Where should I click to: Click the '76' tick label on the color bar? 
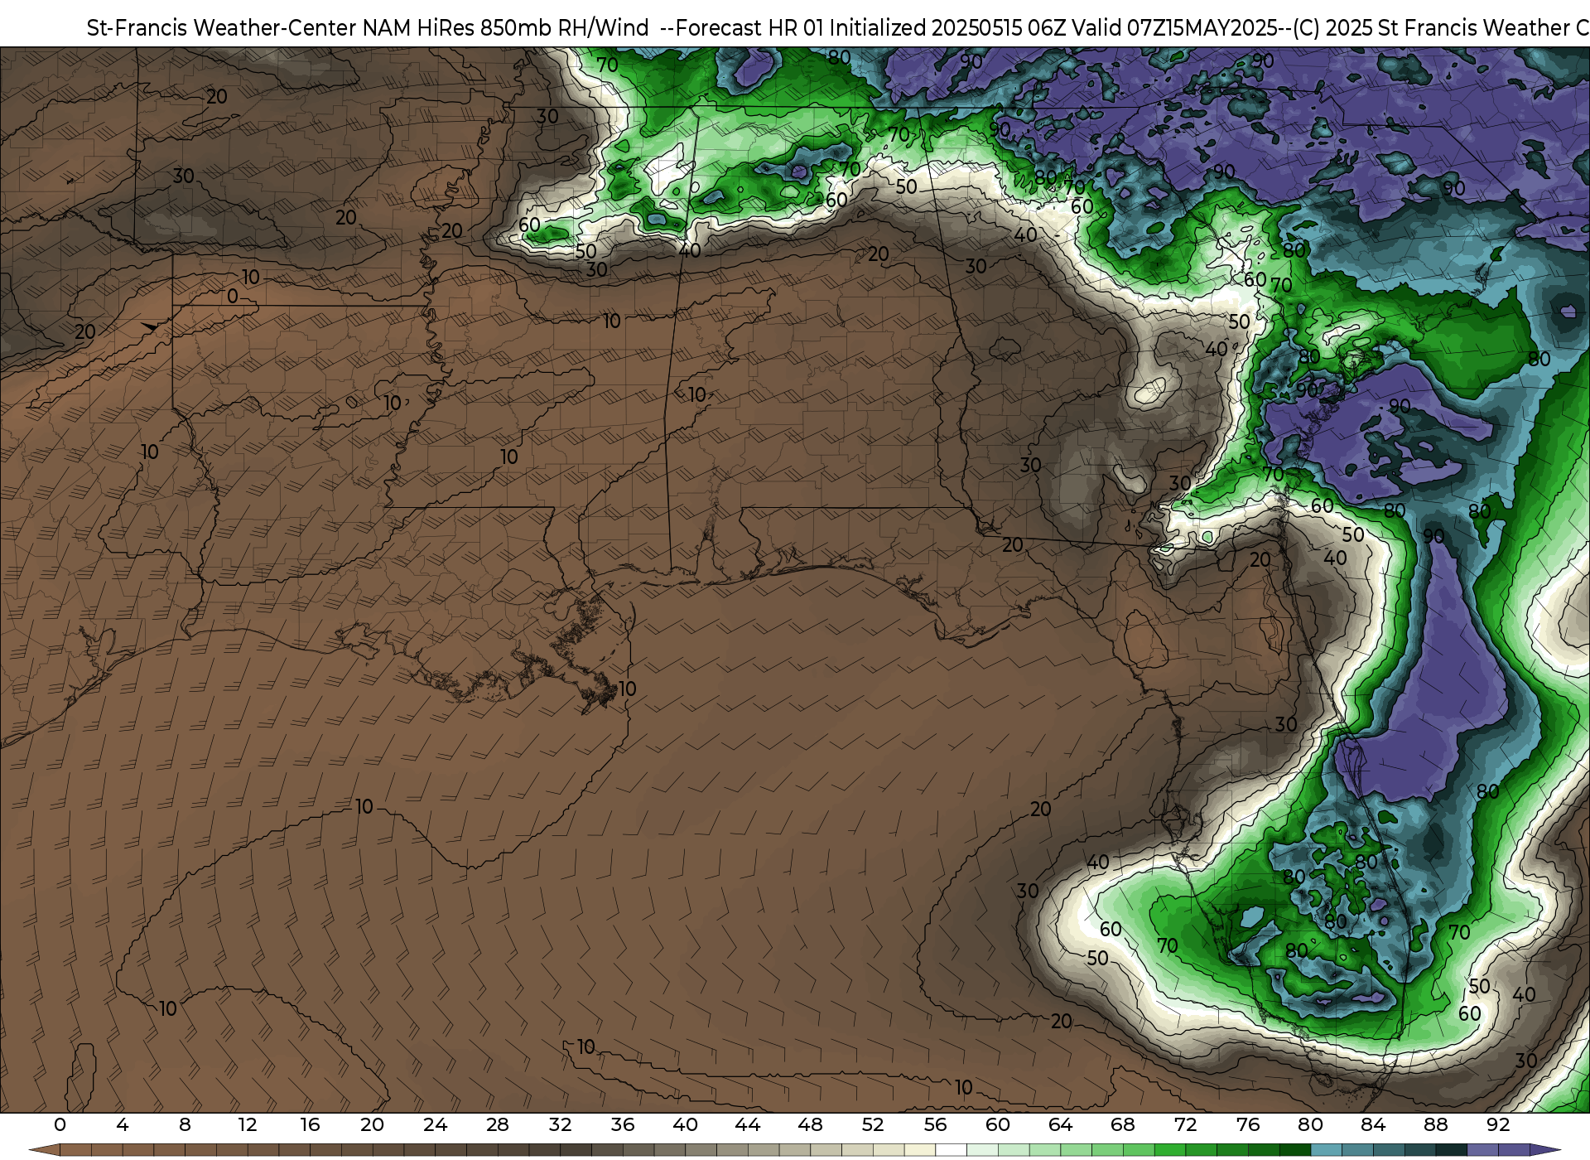[1248, 1124]
